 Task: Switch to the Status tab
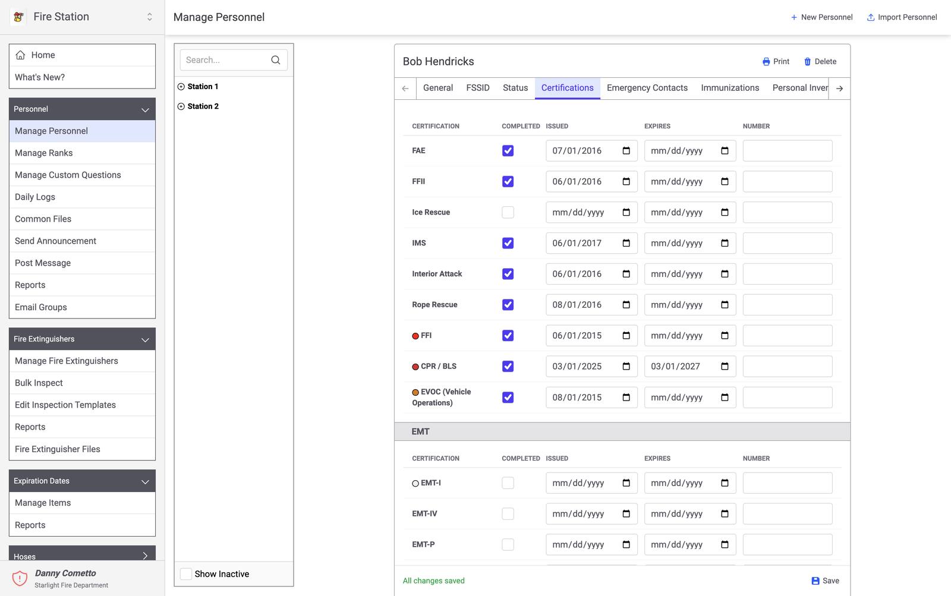[x=515, y=88]
